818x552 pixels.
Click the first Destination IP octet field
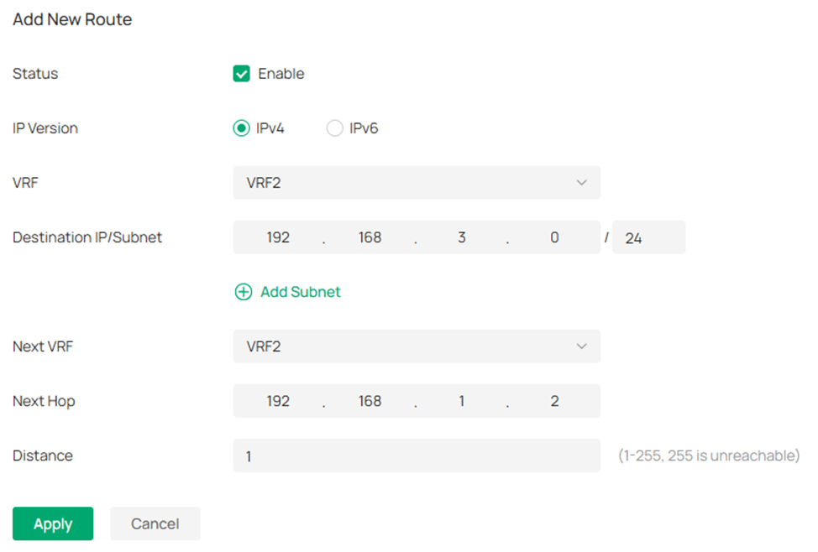coord(277,237)
